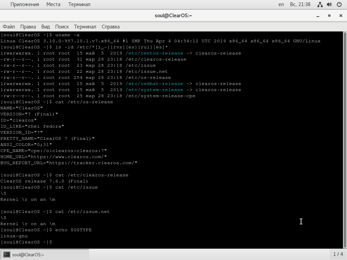Click the linux-gnu output line
This screenshot has width=347, height=260.
tap(14, 236)
